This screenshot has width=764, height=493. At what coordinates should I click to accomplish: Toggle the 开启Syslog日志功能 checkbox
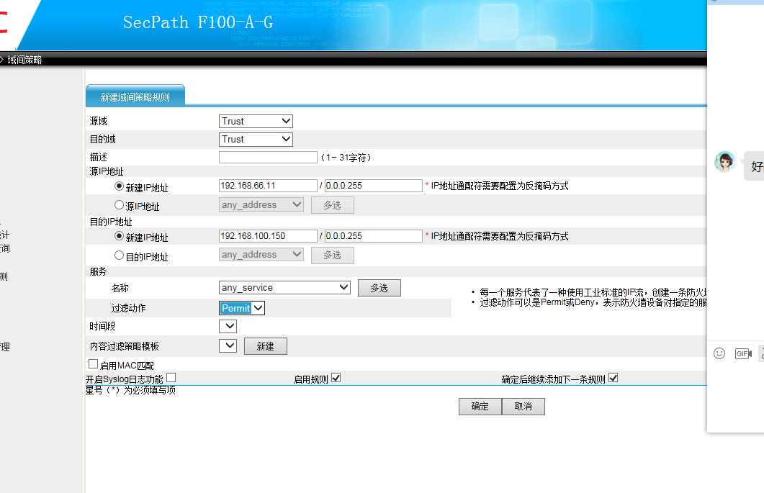pos(171,378)
